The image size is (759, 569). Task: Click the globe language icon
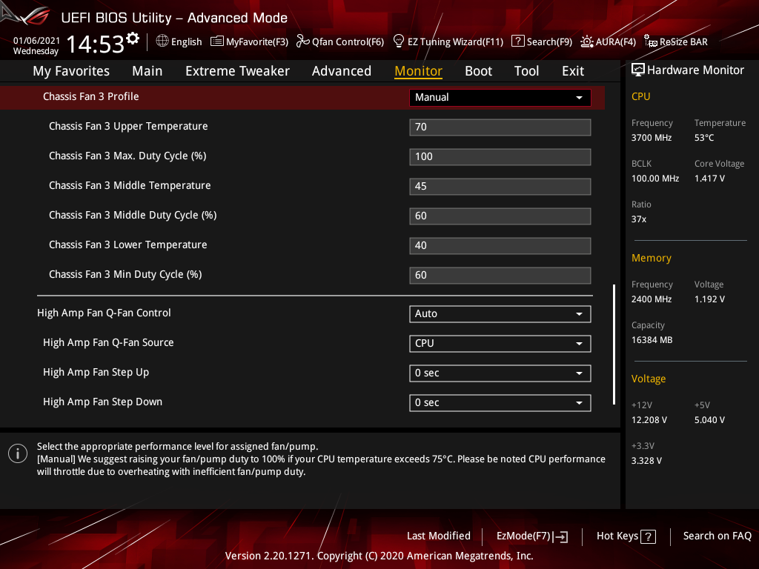162,41
